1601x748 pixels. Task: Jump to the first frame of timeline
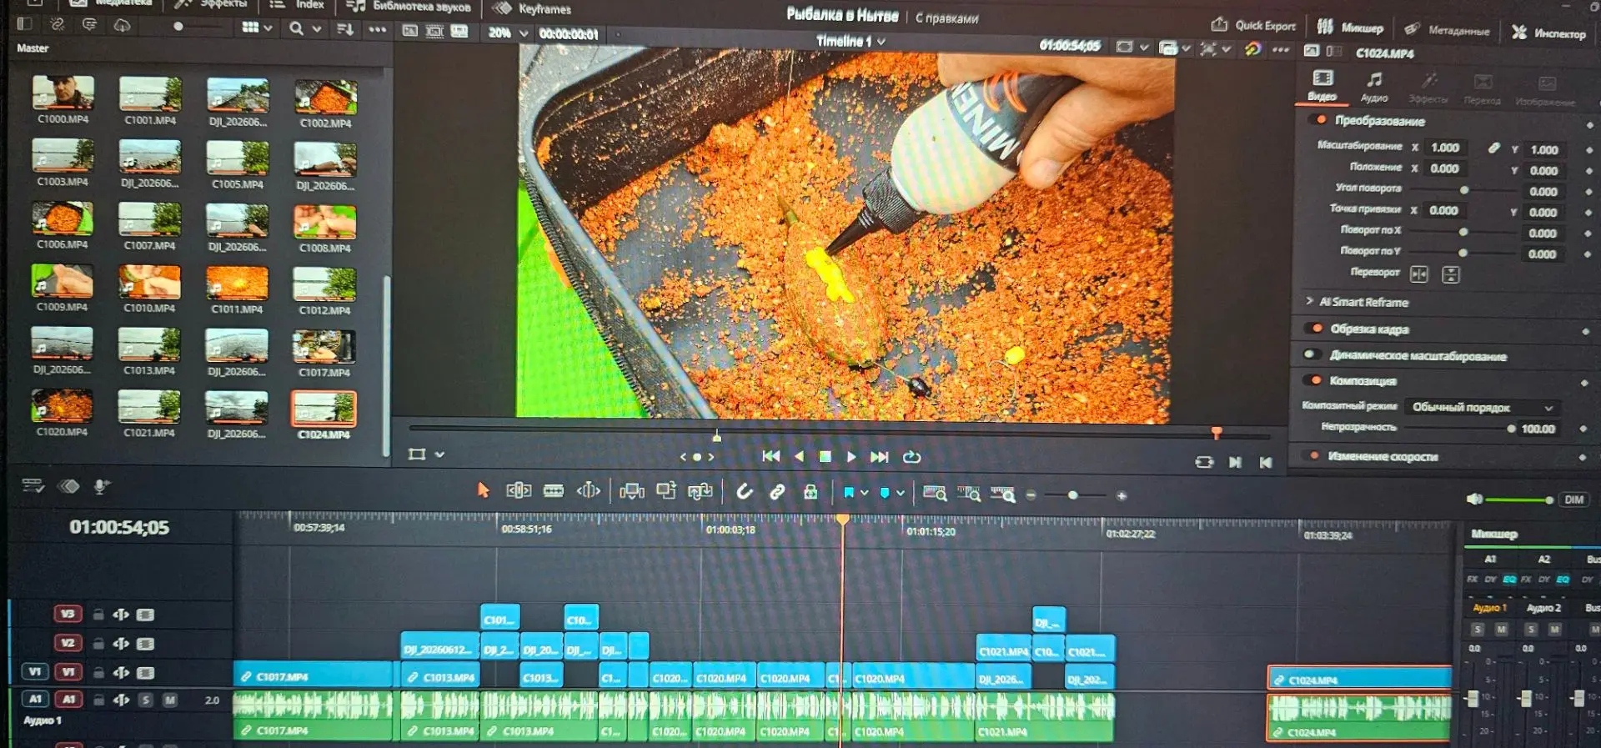click(x=771, y=456)
